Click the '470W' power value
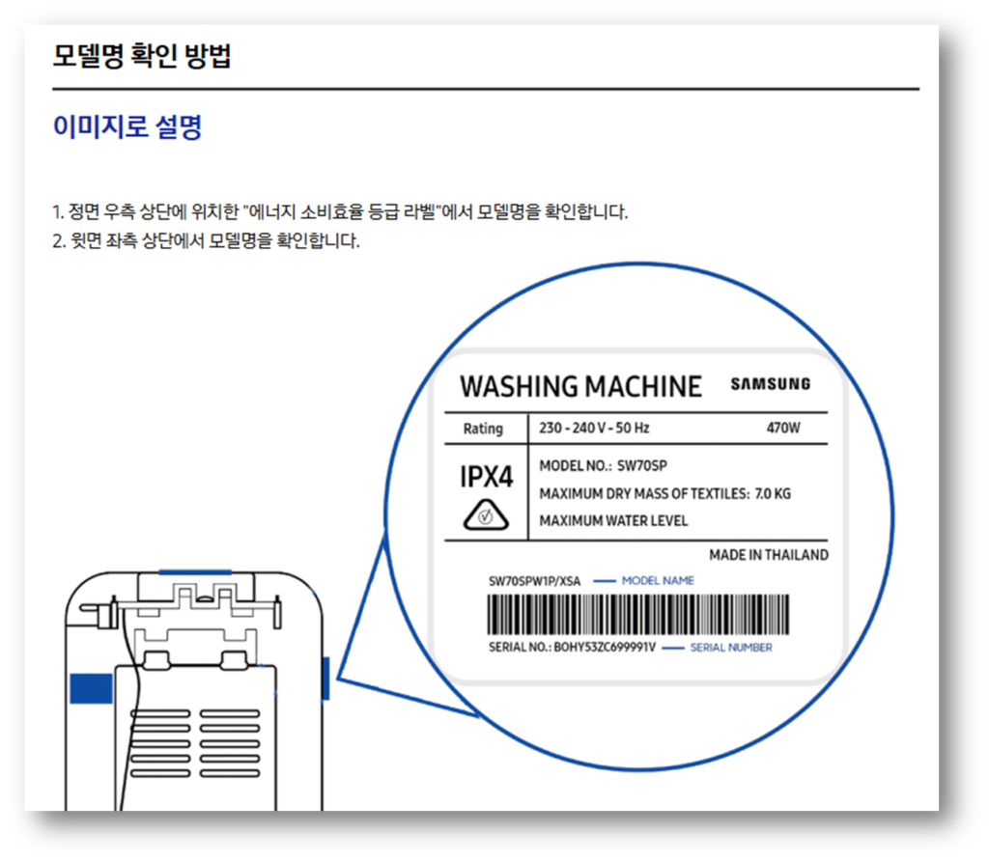This screenshot has width=989, height=861. tap(782, 428)
